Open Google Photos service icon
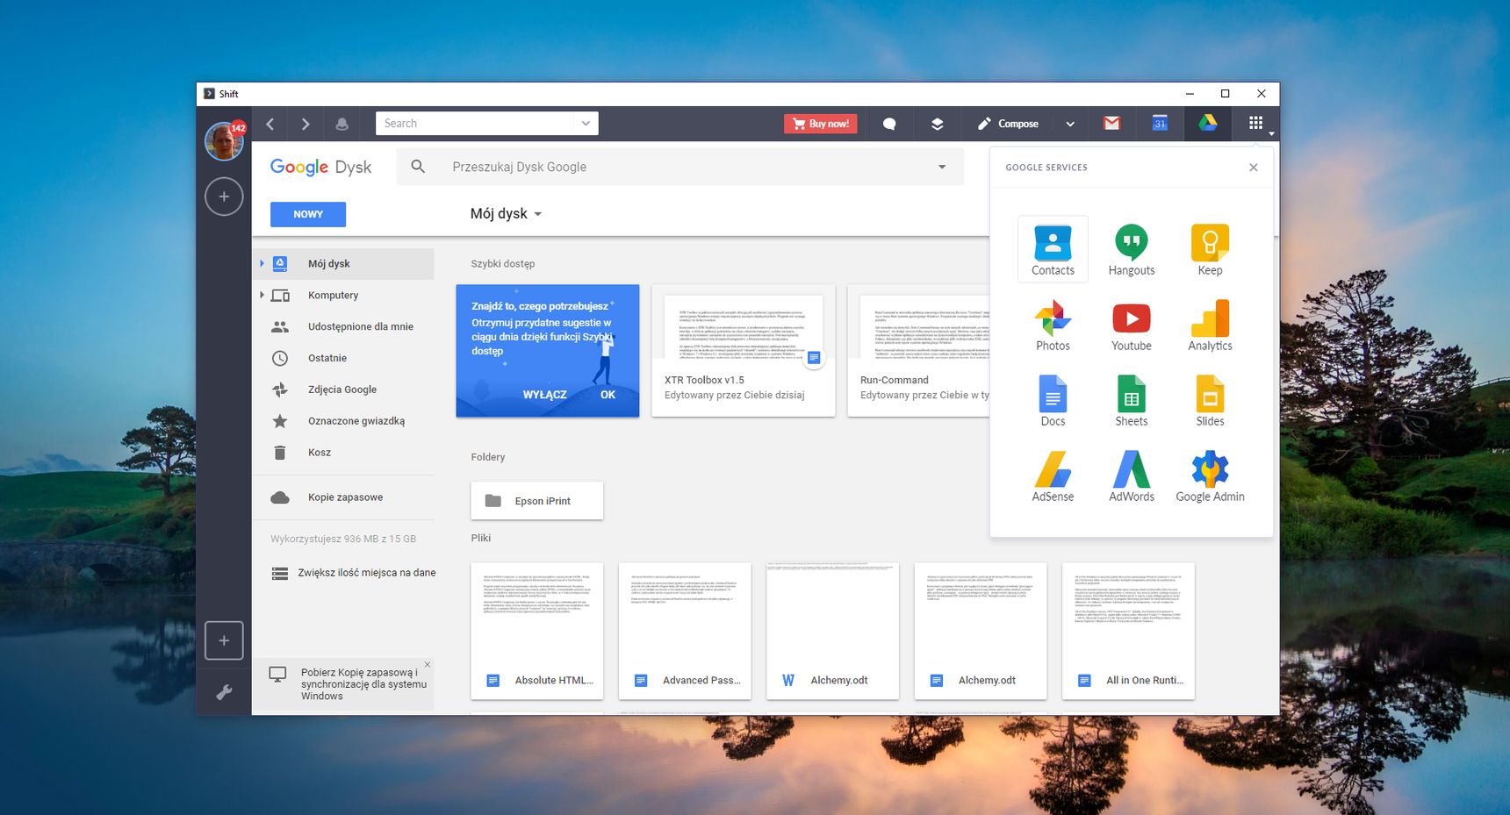Viewport: 1510px width, 815px height. (1053, 325)
